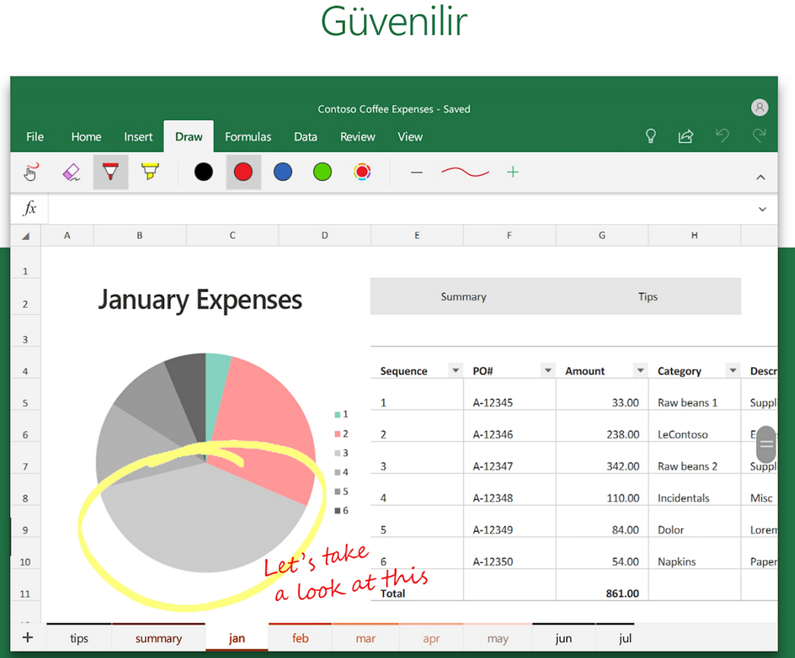Switch to the Home tab
This screenshot has width=795, height=658.
tap(86, 137)
